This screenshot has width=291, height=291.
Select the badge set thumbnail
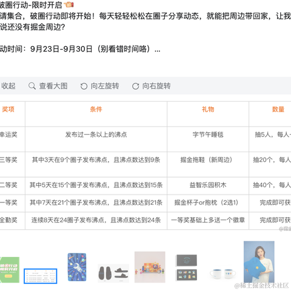coord(187,267)
